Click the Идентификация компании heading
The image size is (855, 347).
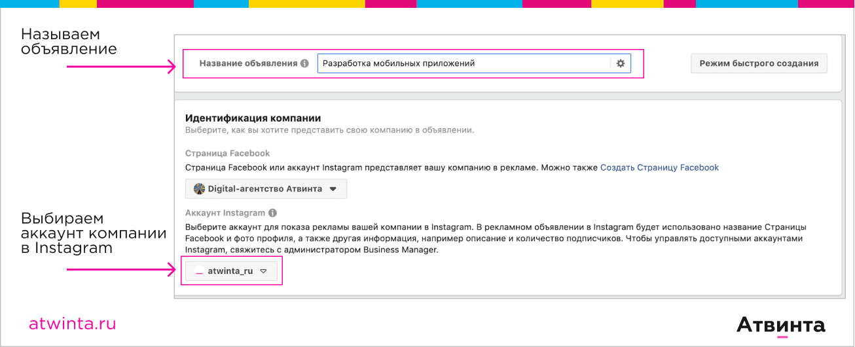coord(253,118)
